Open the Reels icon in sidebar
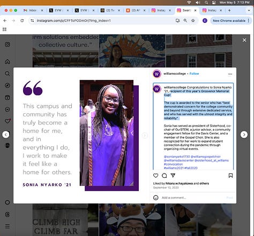The image size is (254, 236). pos(8,97)
